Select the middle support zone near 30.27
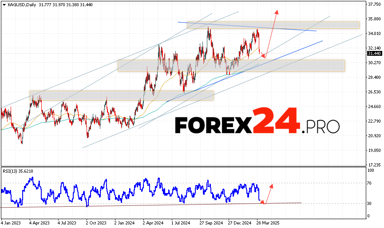Screen dimensions: 384x228 click(231, 66)
